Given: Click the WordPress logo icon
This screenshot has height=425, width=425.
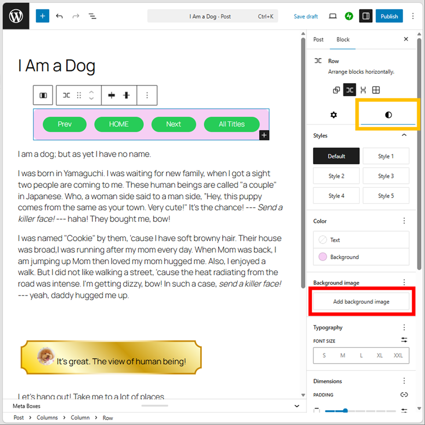Looking at the screenshot, I should tap(16, 16).
